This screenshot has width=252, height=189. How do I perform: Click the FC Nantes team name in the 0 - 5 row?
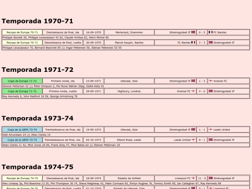point(220,32)
